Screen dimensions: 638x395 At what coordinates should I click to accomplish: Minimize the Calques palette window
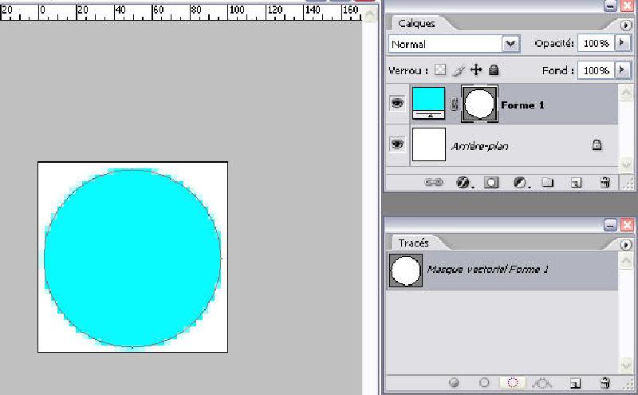pyautogui.click(x=610, y=6)
